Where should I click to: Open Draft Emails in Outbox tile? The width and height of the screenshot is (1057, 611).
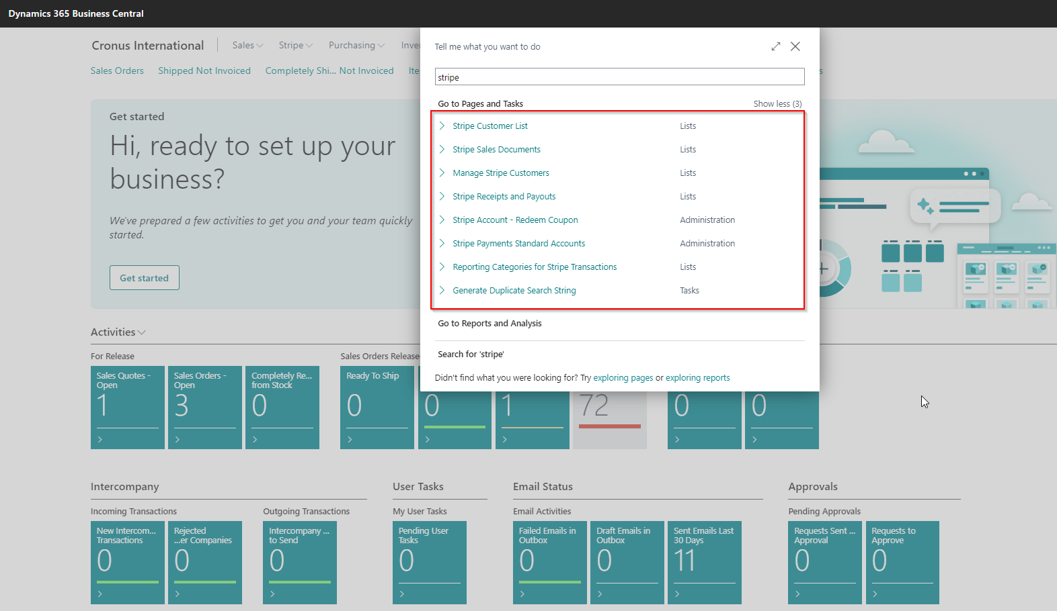click(627, 563)
